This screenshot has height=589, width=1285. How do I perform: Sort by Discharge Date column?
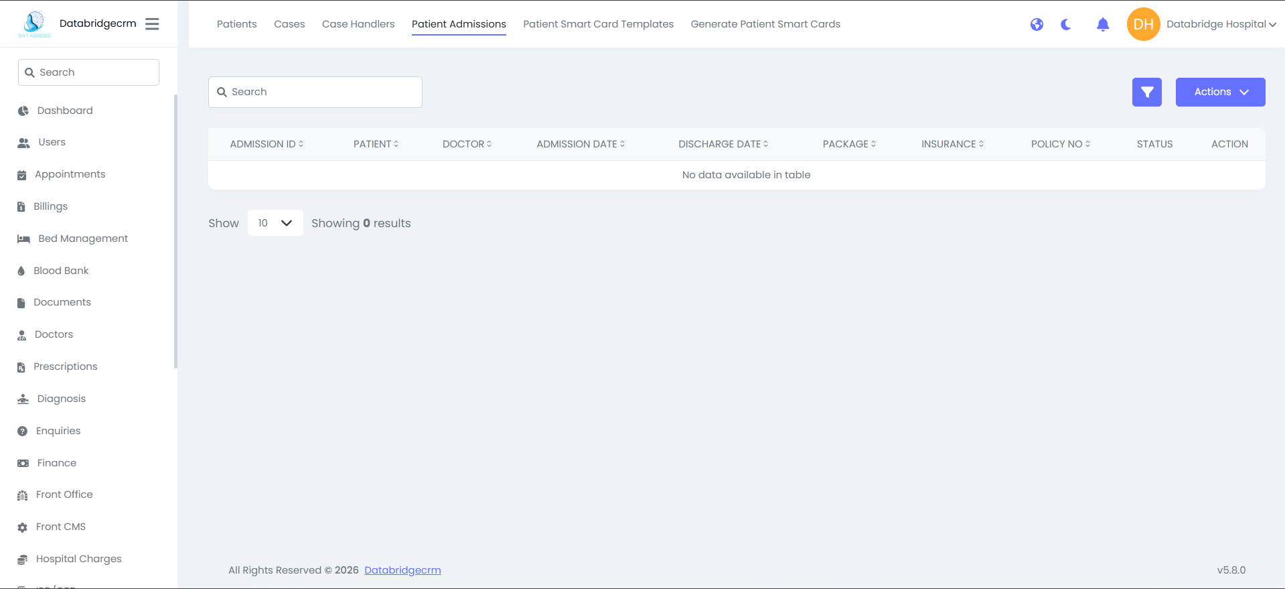[x=723, y=144]
